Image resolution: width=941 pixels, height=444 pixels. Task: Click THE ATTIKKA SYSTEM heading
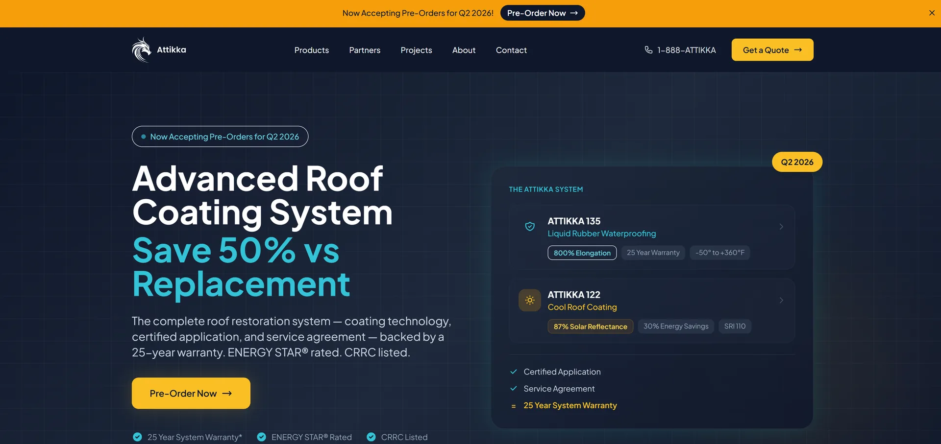546,189
